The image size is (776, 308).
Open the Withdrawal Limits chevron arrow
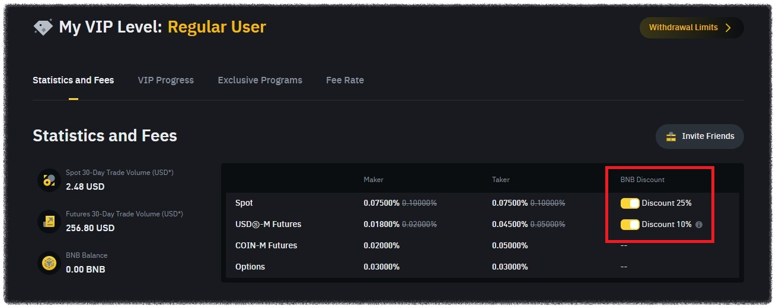click(728, 28)
